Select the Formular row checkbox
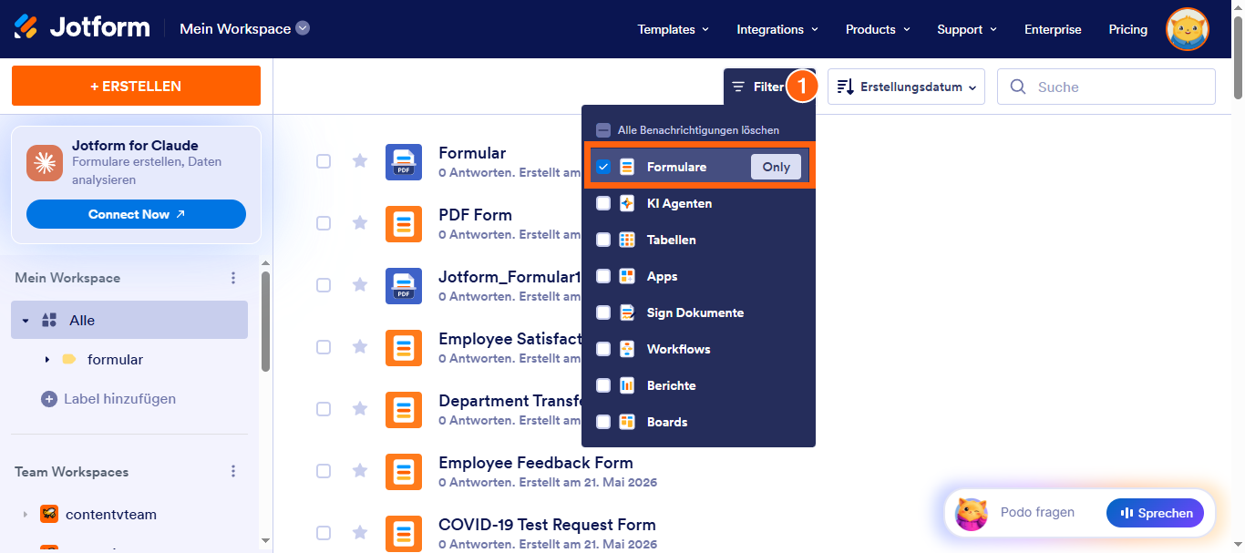 (324, 161)
